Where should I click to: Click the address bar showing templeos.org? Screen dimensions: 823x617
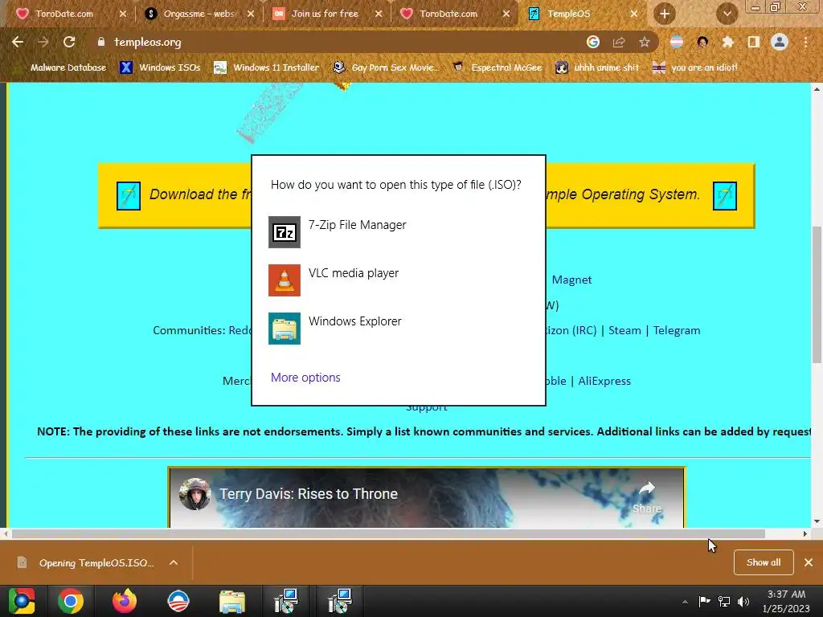point(336,42)
